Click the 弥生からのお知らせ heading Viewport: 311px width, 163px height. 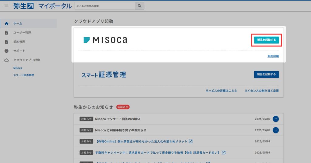(93, 107)
